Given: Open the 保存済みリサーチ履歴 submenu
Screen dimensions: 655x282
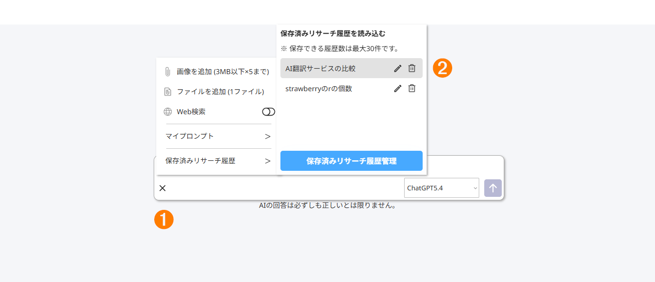Looking at the screenshot, I should tap(218, 161).
